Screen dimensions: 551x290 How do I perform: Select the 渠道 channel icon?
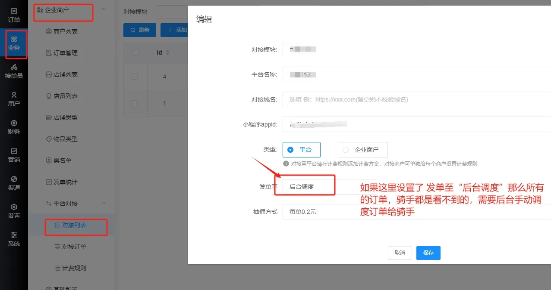[x=14, y=183]
